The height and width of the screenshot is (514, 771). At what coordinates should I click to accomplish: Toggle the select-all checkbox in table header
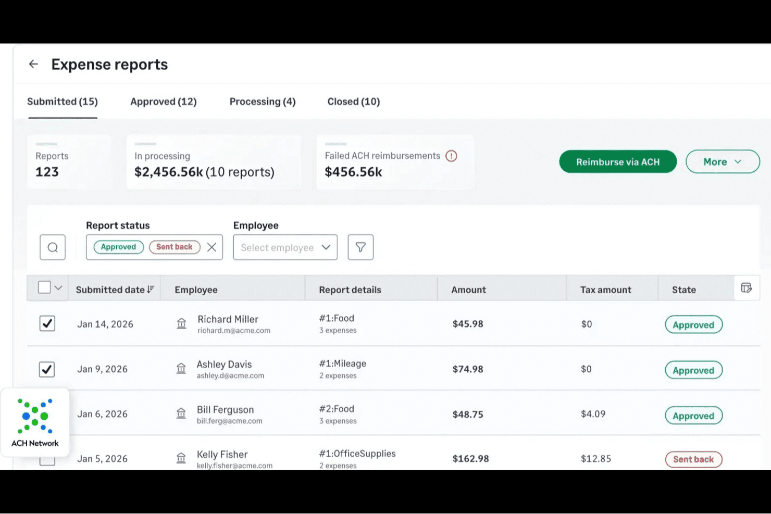point(45,287)
